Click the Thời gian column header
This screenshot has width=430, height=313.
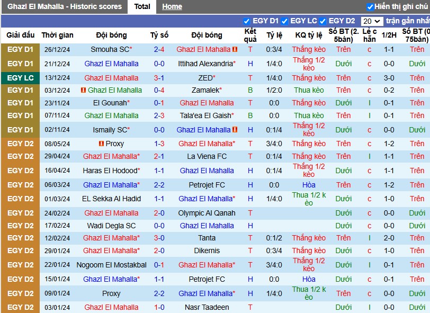(x=57, y=35)
